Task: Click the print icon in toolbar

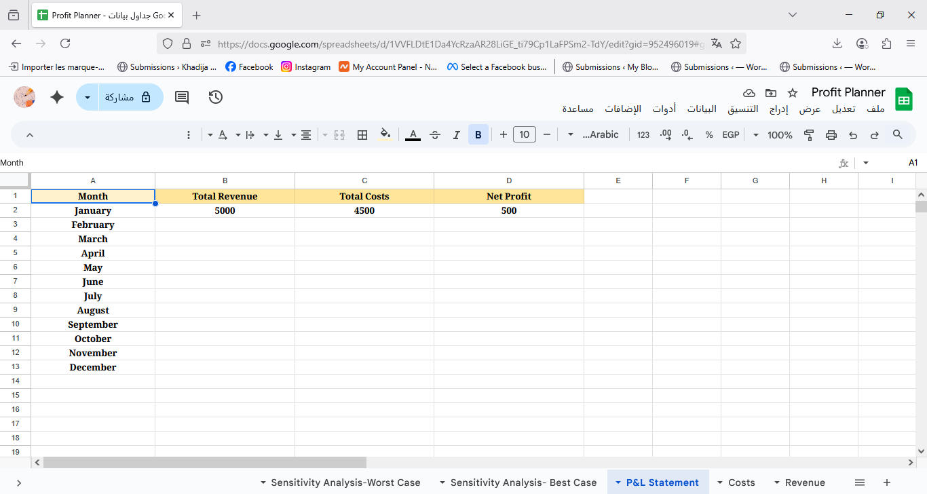Action: tap(831, 135)
